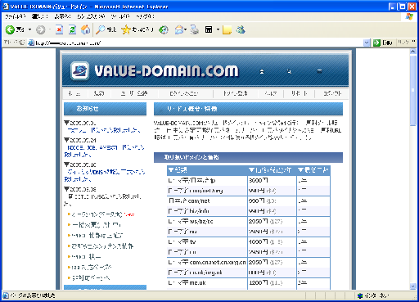Image resolution: width=419 pixels, height=302 pixels.
Task: Open the ヘルプ tab in the site navigation
Action: pos(271,93)
